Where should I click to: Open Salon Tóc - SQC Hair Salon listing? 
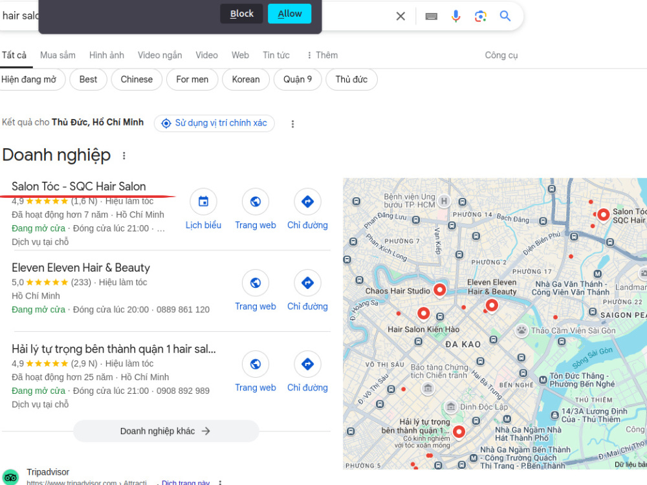[x=79, y=186]
